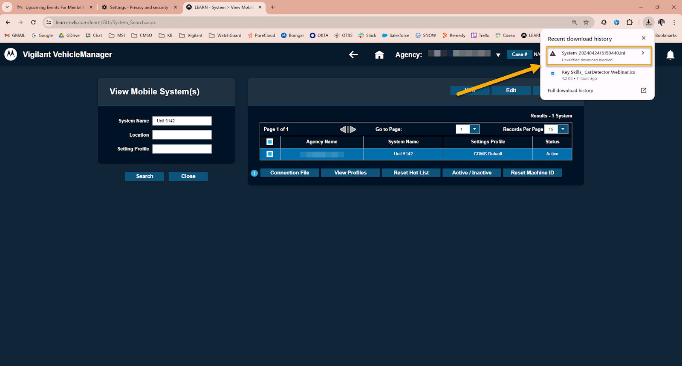Toggle system with Active / Inactive button
682x366 pixels.
point(472,172)
